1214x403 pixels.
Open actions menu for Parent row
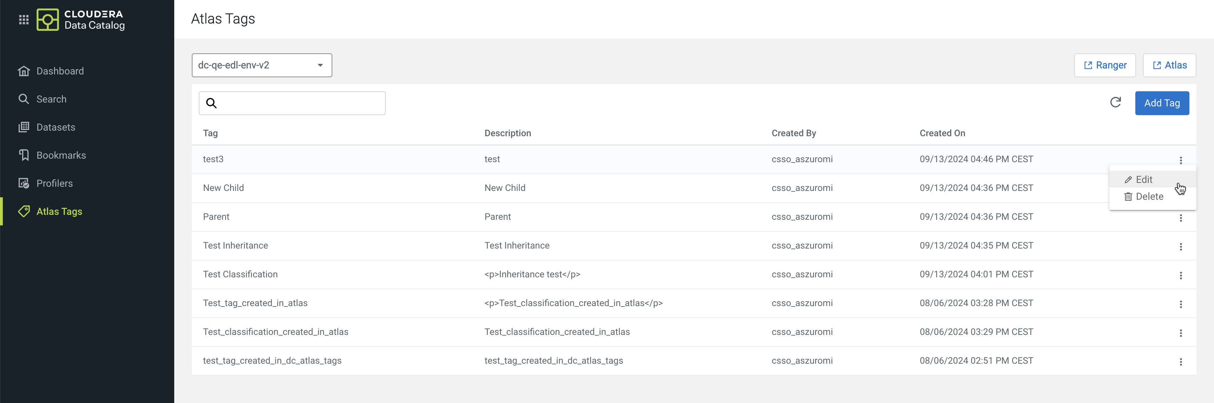coord(1181,218)
